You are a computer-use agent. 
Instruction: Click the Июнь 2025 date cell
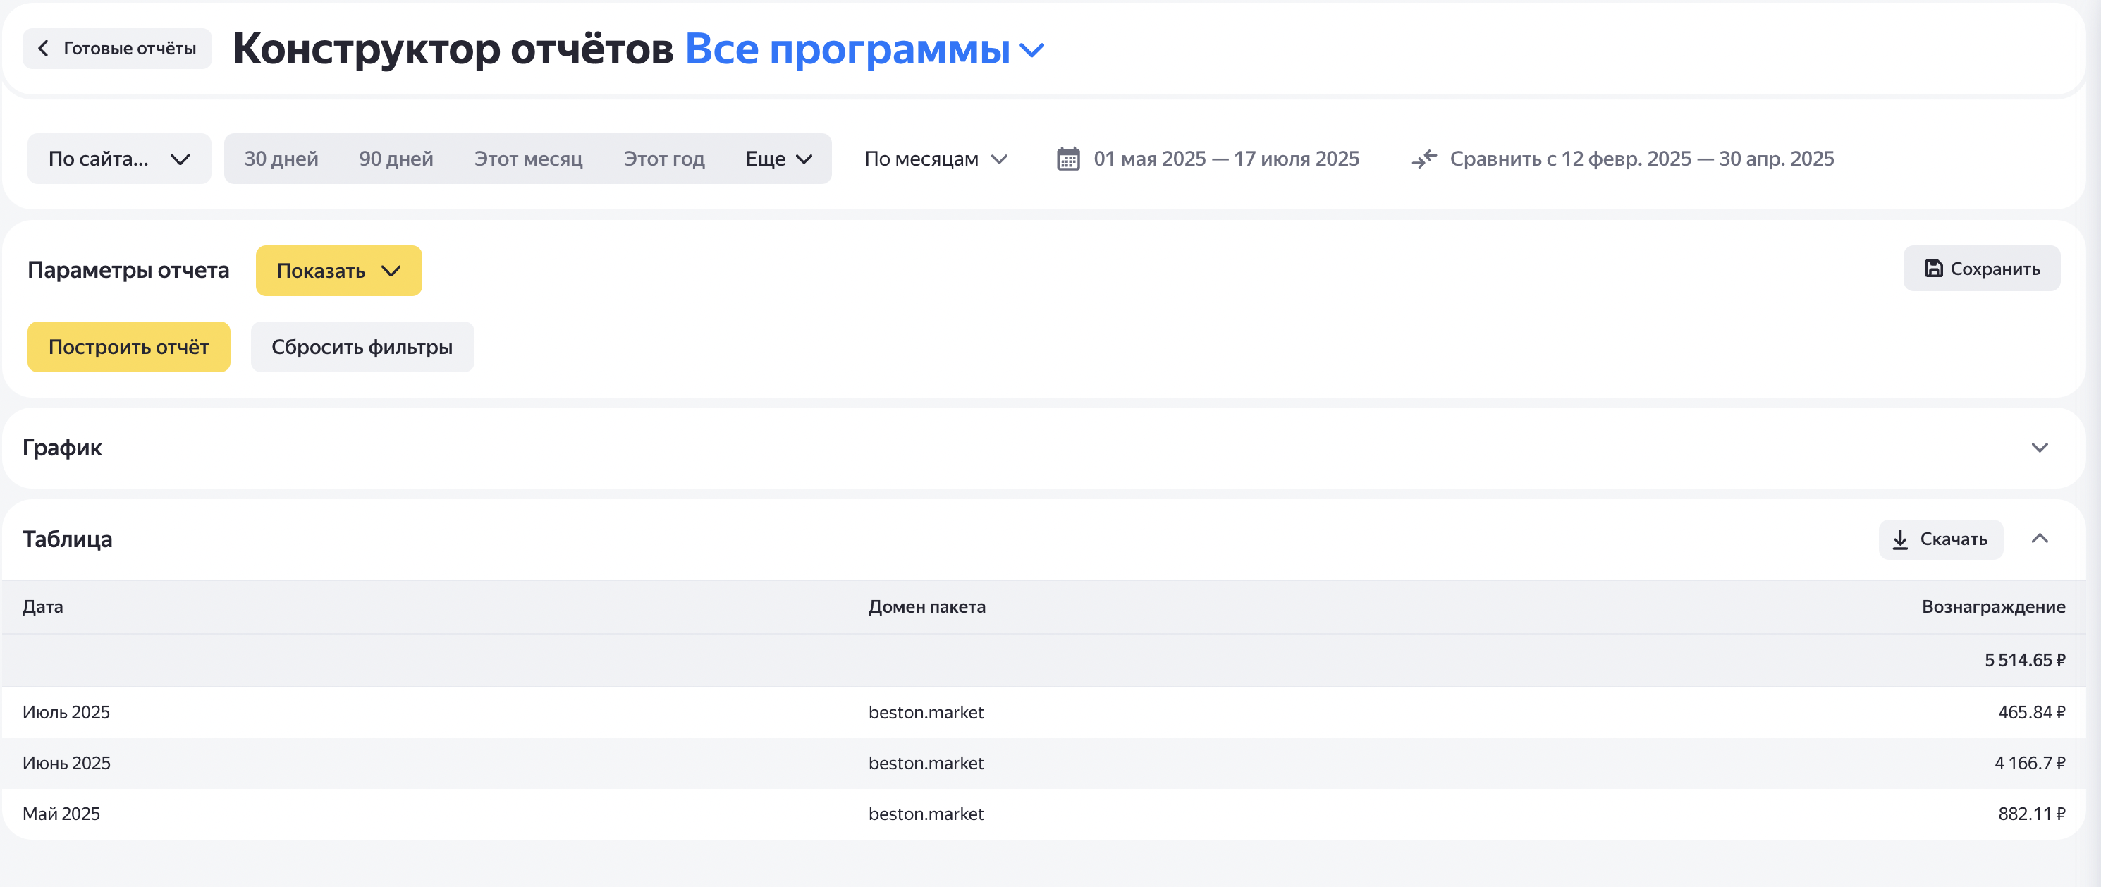[x=66, y=762]
